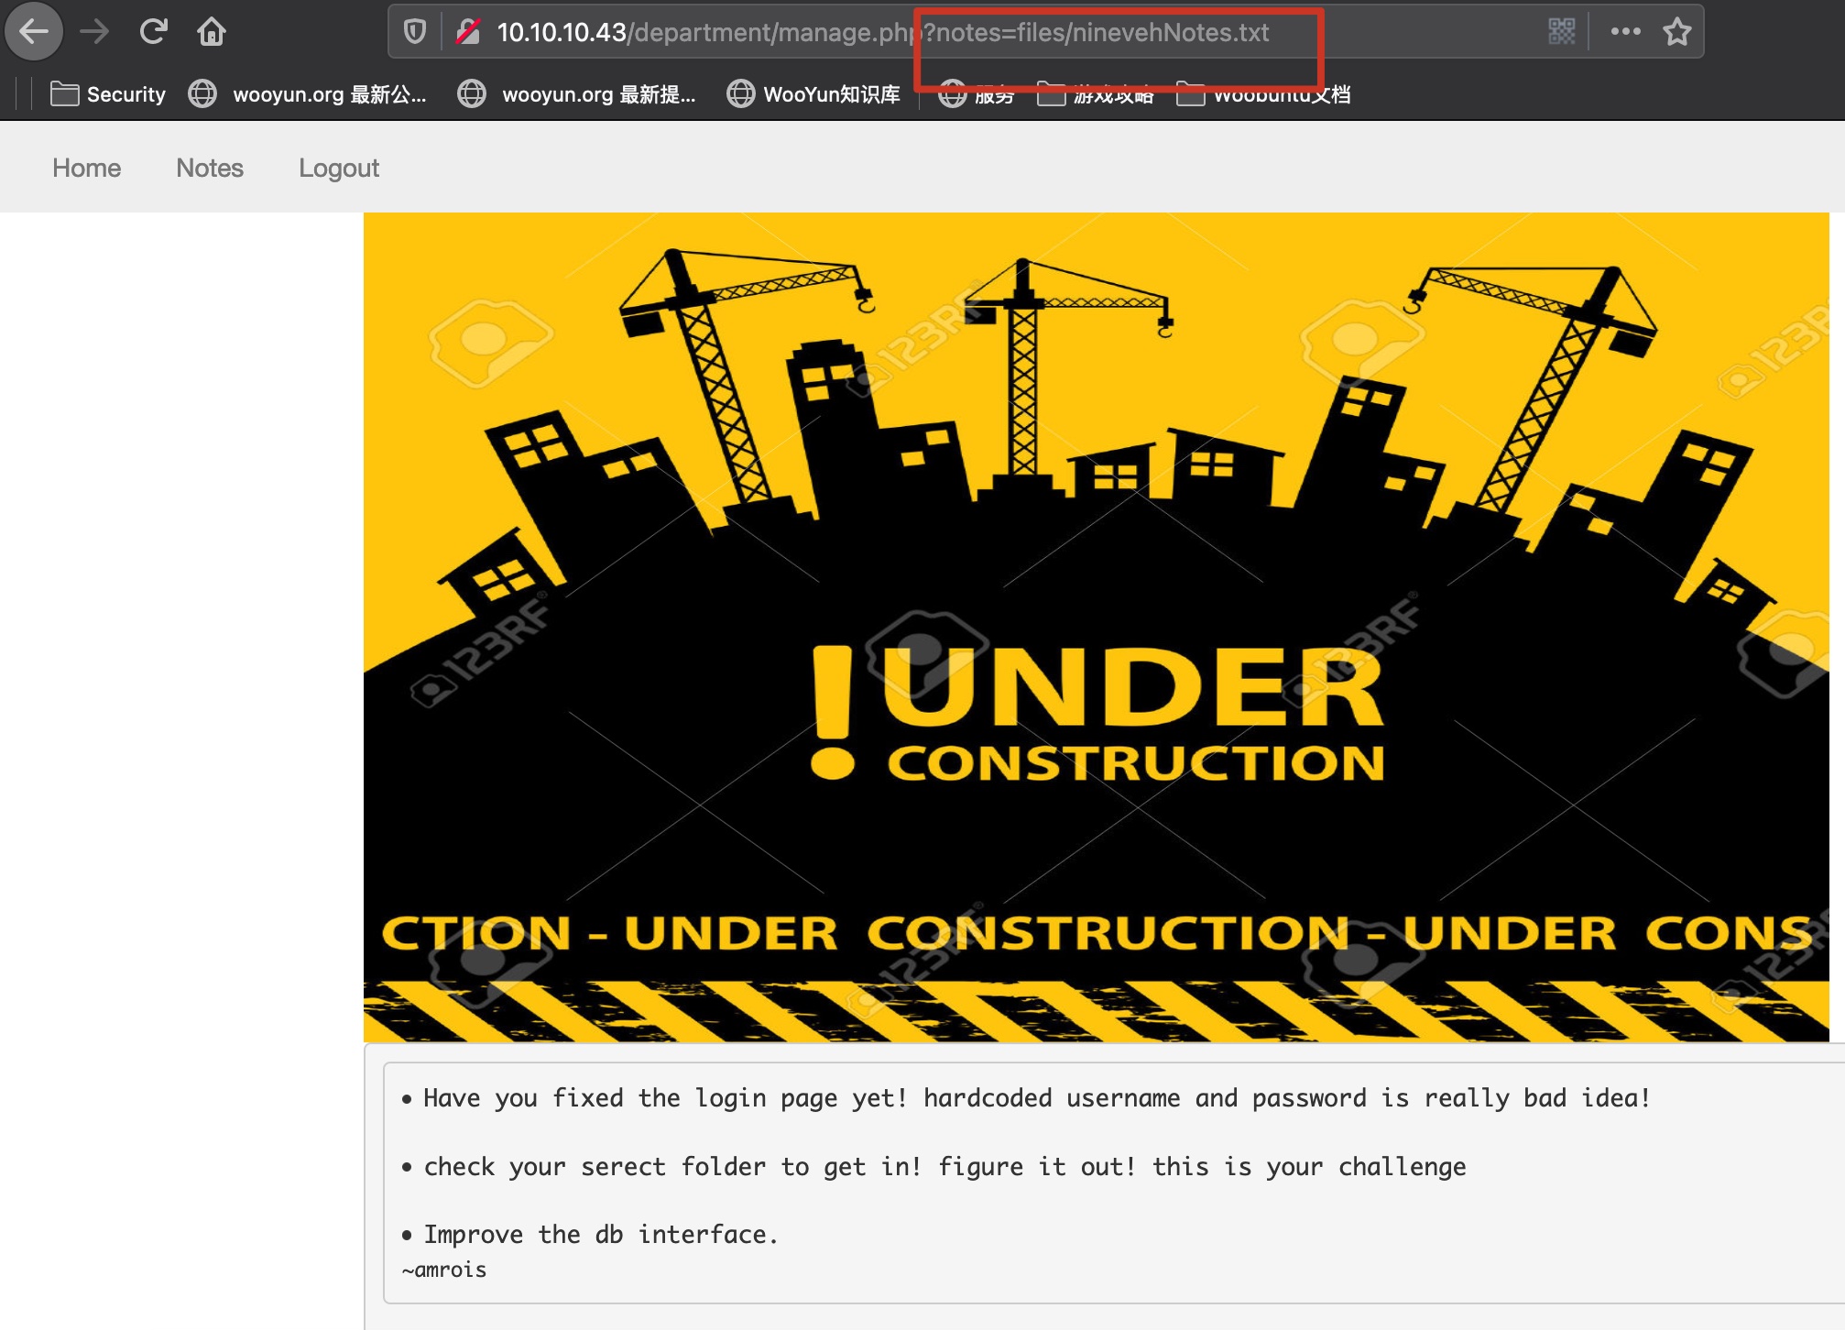Viewport: 1845px width, 1330px height.
Task: Click the forward navigation arrow
Action: (93, 32)
